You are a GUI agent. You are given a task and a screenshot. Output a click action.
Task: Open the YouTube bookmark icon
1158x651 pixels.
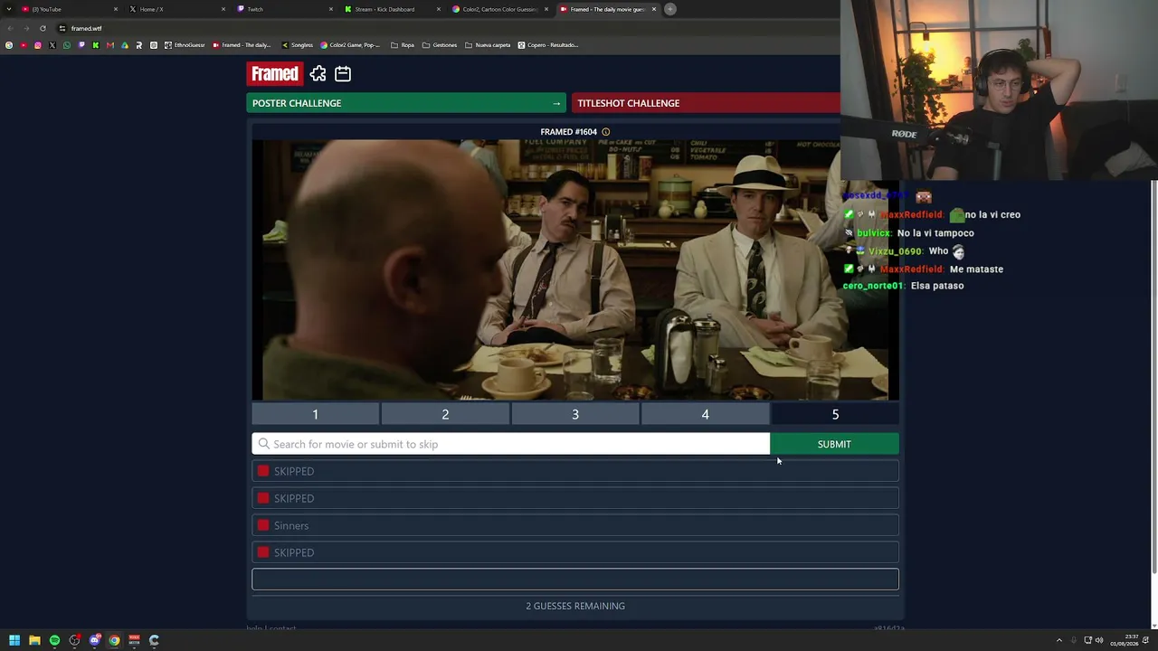click(24, 45)
